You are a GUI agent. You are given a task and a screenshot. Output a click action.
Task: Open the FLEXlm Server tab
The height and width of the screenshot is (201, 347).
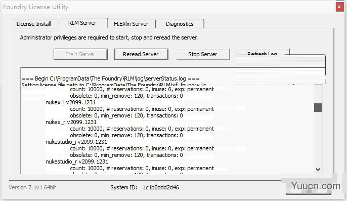click(x=131, y=24)
